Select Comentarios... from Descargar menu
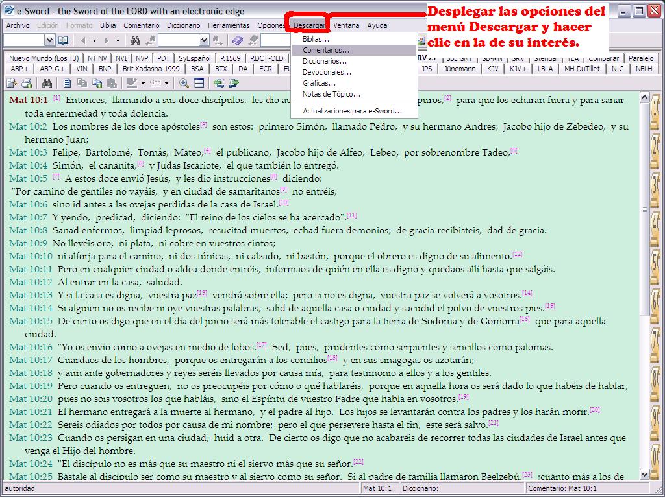 [354, 50]
